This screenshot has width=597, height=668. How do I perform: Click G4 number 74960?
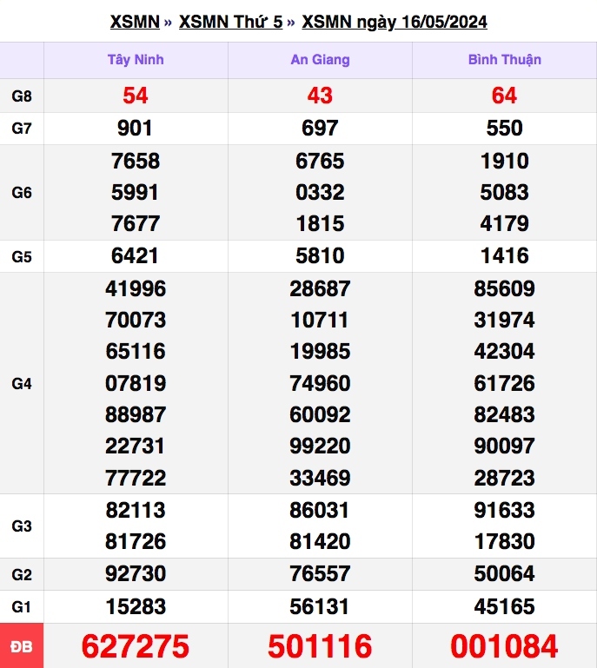(x=320, y=383)
